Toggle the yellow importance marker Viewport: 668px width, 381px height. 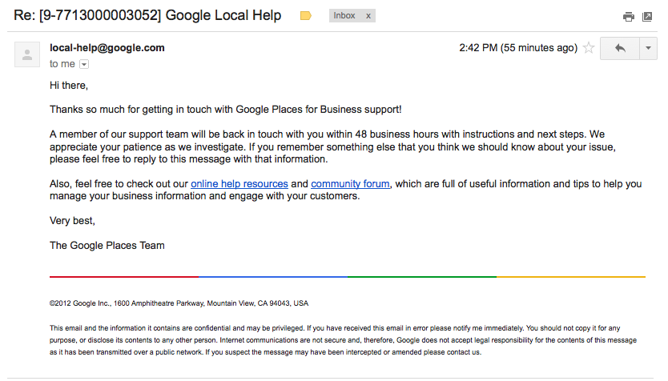pos(305,16)
